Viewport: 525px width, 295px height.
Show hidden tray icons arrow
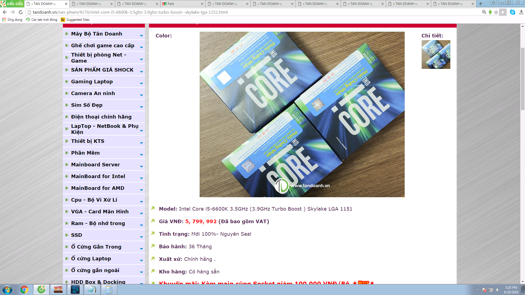pyautogui.click(x=477, y=290)
